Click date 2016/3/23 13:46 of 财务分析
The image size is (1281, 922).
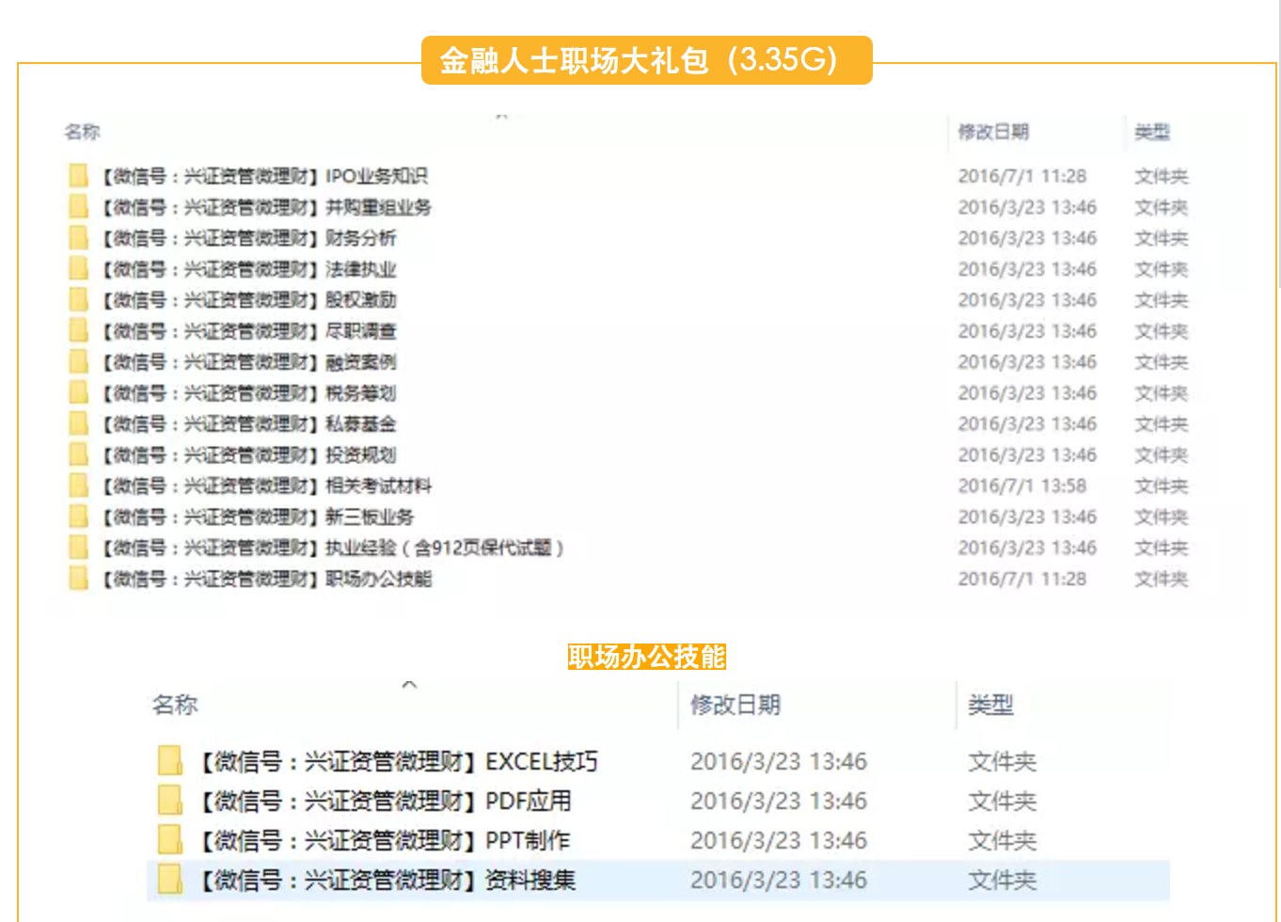coord(1027,238)
